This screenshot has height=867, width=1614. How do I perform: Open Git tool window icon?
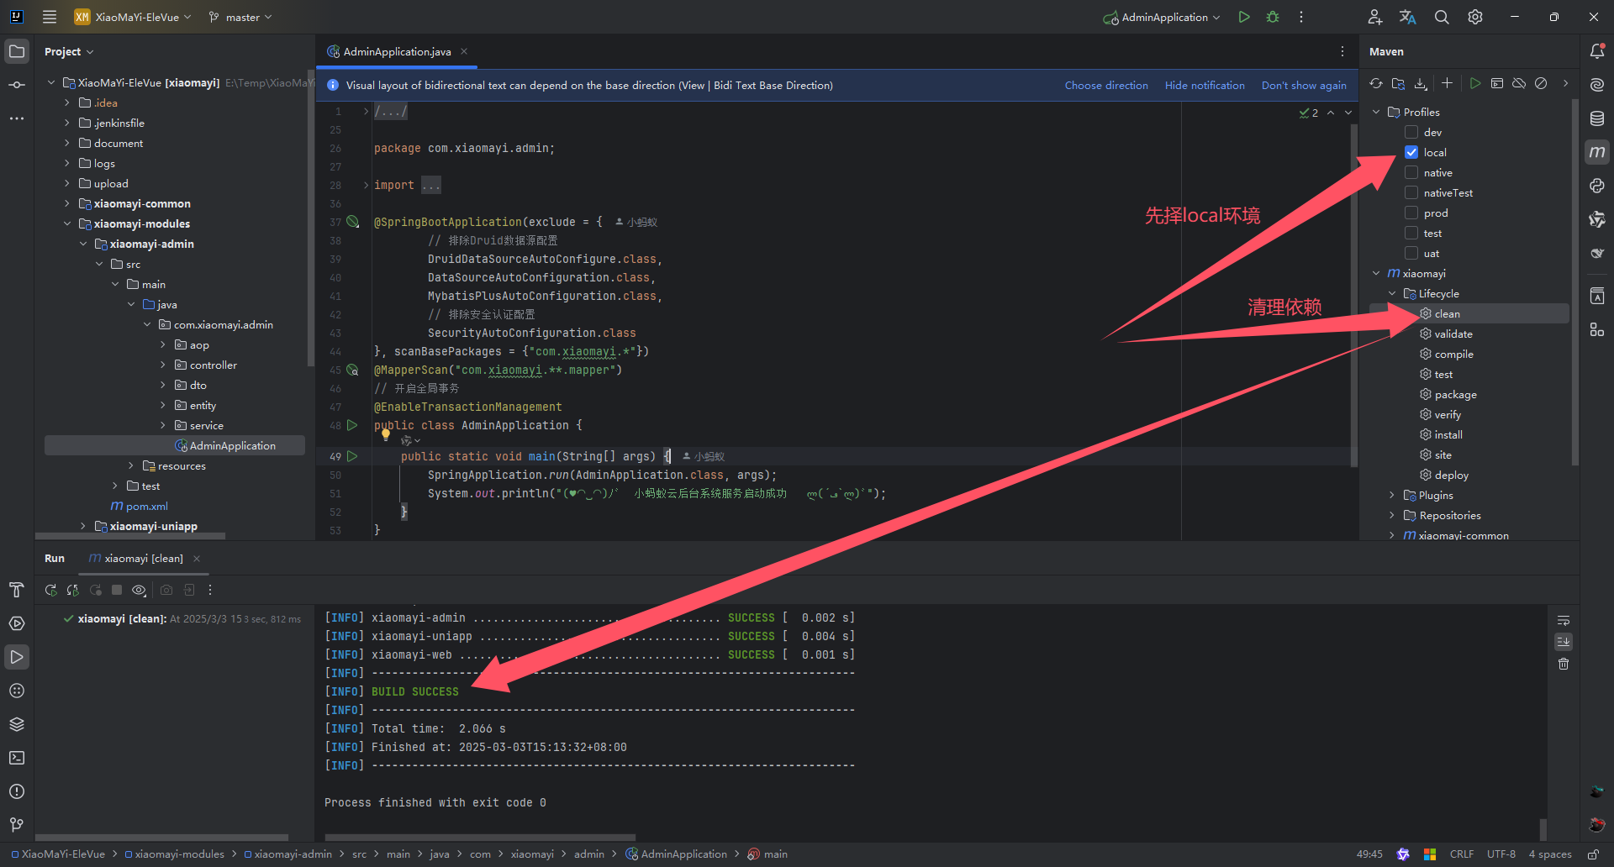click(17, 825)
